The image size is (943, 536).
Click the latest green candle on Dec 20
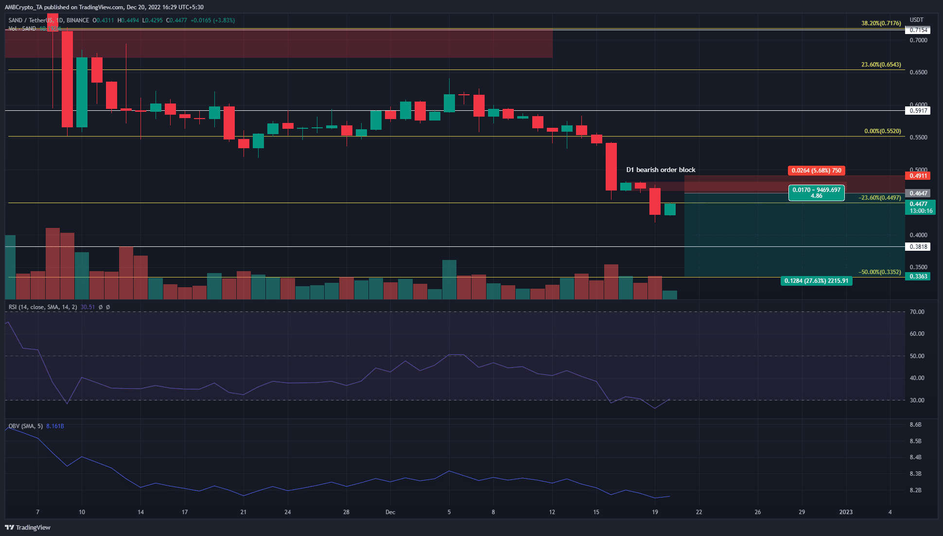[x=670, y=209]
